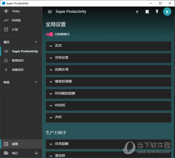Close the Super Productivity window
This screenshot has width=175, height=158.
point(170,3)
